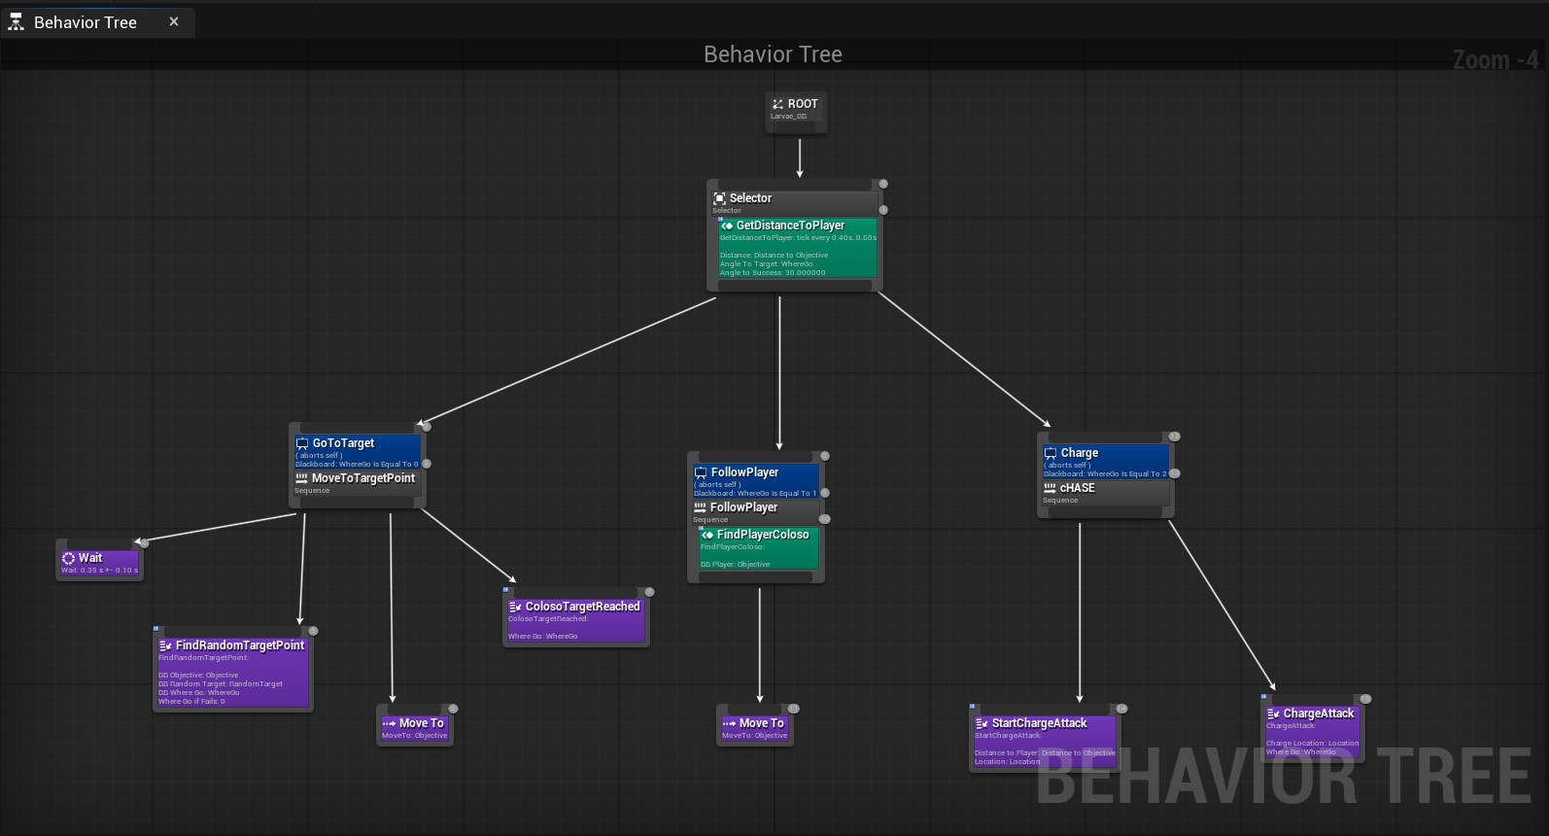Select the Behavior Tree tab
Image resolution: width=1549 pixels, height=836 pixels.
click(97, 22)
